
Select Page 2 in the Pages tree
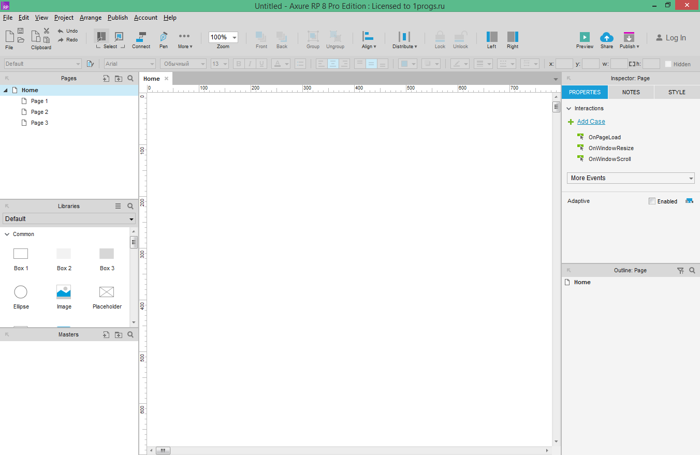click(39, 112)
